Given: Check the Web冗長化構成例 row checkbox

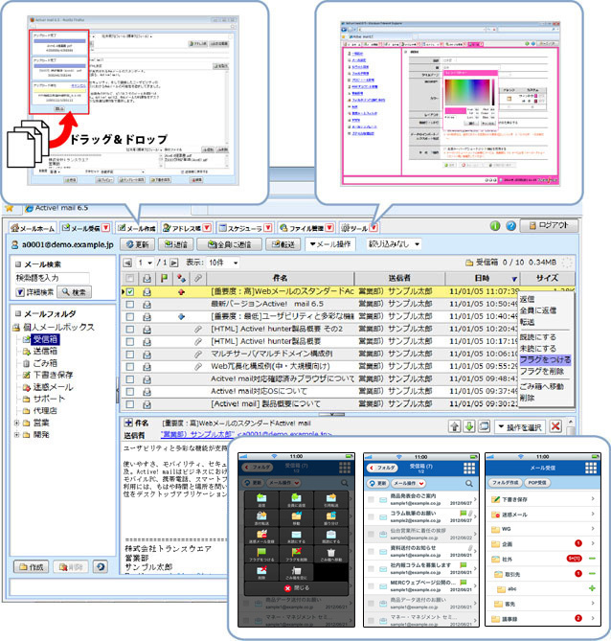Looking at the screenshot, I should click(130, 367).
